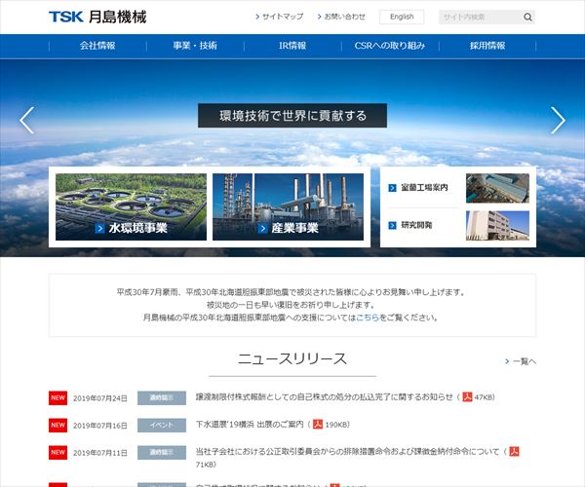This screenshot has width=585, height=487.
Task: Click PDF icon next to 47KB
Action: pos(467,396)
